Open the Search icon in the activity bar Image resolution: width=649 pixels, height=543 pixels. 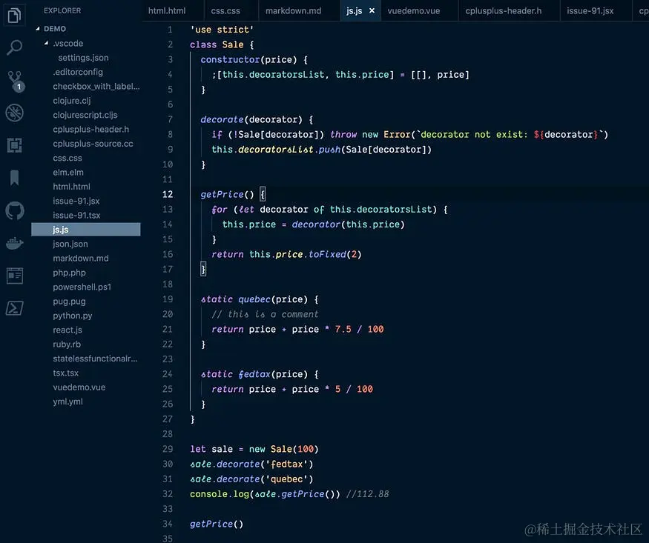15,46
